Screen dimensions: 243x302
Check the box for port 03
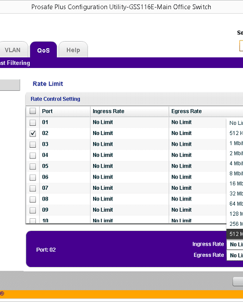[33, 145]
